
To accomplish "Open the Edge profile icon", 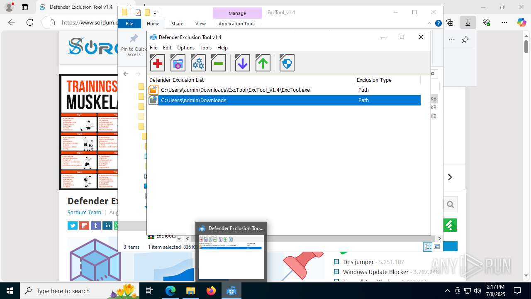I will click(x=9, y=7).
